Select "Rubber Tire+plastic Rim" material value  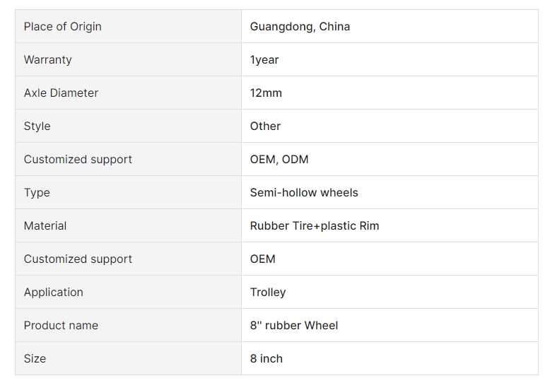click(315, 226)
